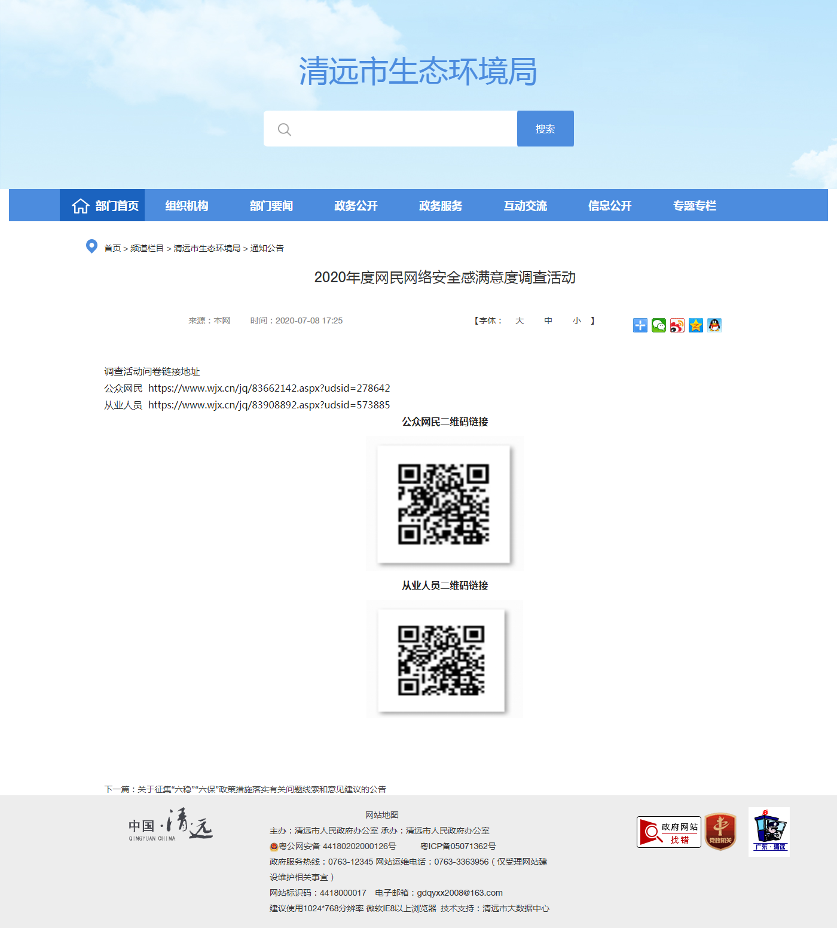Screen dimensions: 837x928
Task: Open the 部门首页 navigation tab
Action: click(102, 205)
